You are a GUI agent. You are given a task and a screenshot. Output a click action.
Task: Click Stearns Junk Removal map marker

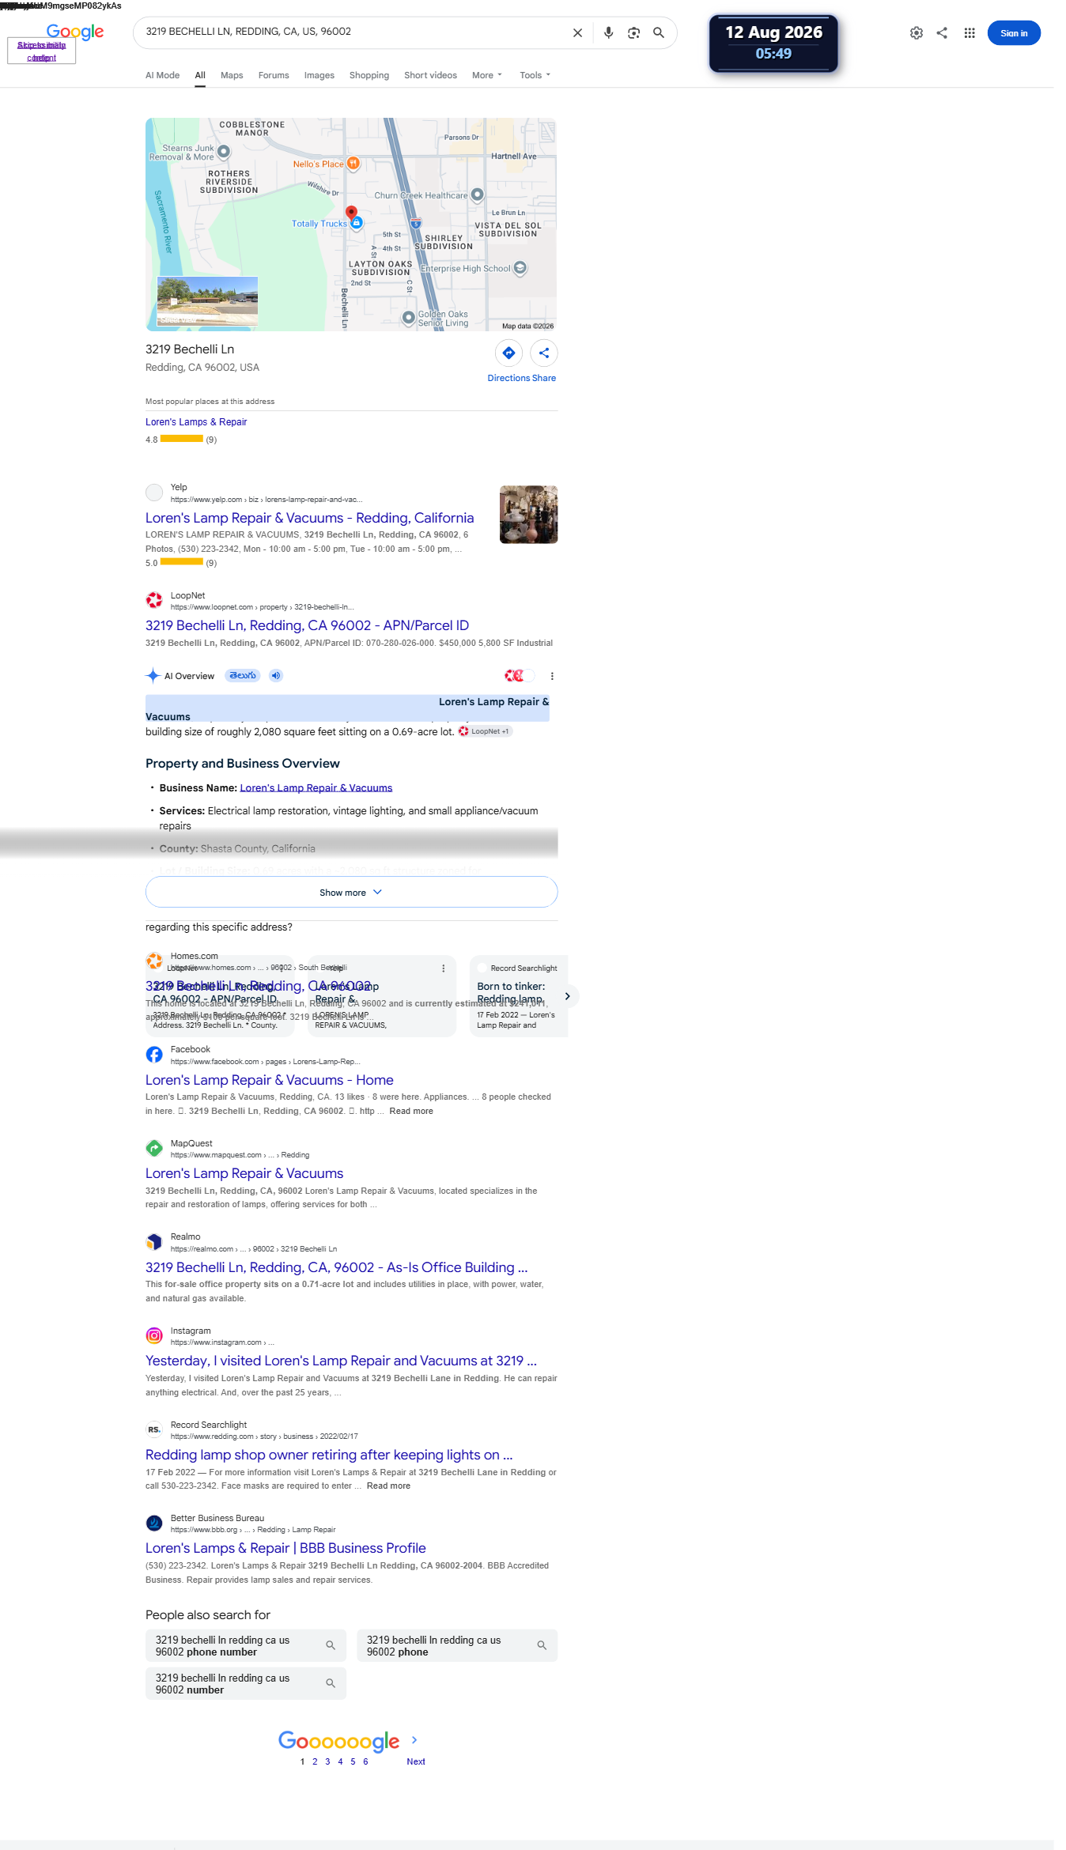coord(224,151)
